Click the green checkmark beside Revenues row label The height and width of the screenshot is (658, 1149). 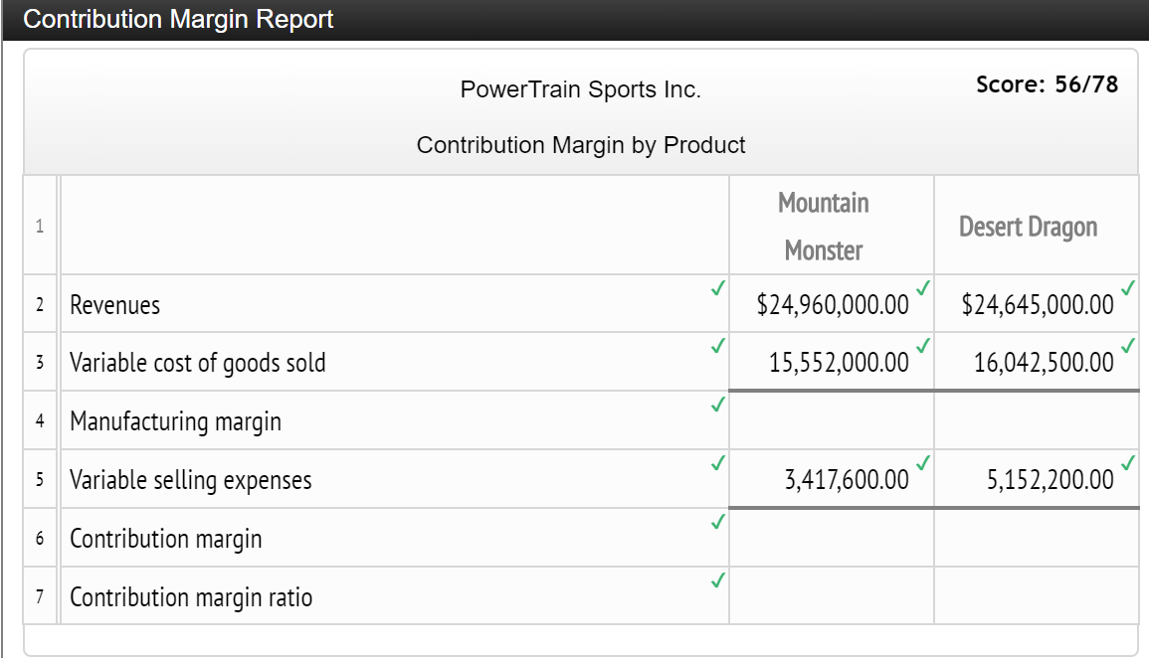716,288
